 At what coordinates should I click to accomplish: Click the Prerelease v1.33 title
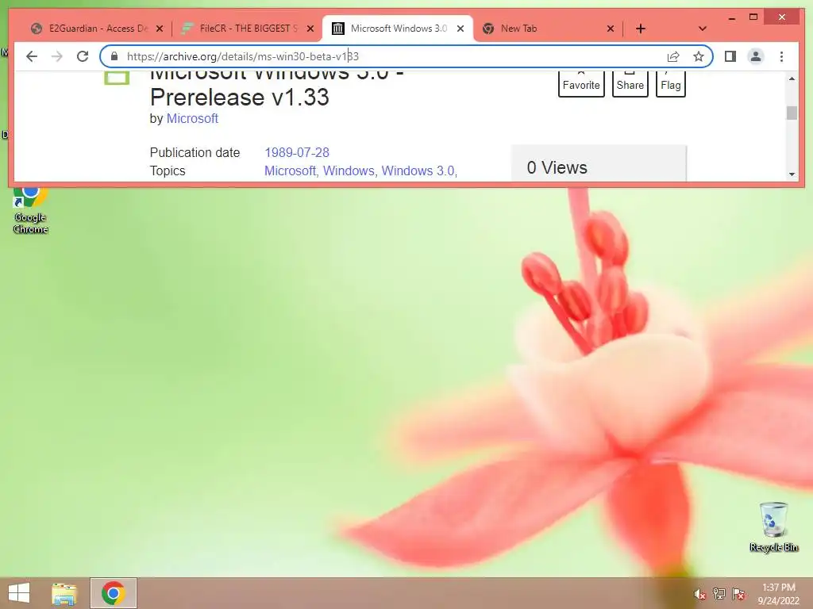tap(240, 98)
